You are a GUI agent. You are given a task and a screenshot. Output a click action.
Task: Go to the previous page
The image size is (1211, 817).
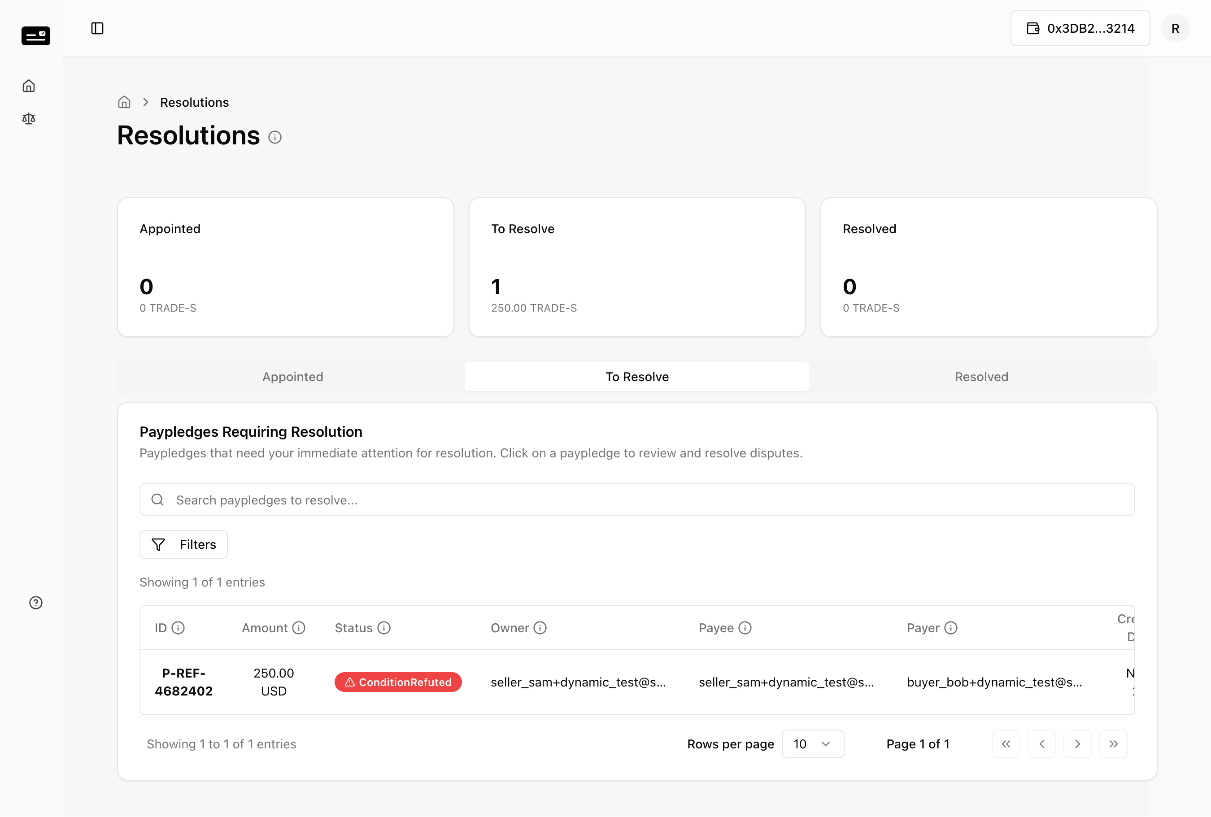1041,744
